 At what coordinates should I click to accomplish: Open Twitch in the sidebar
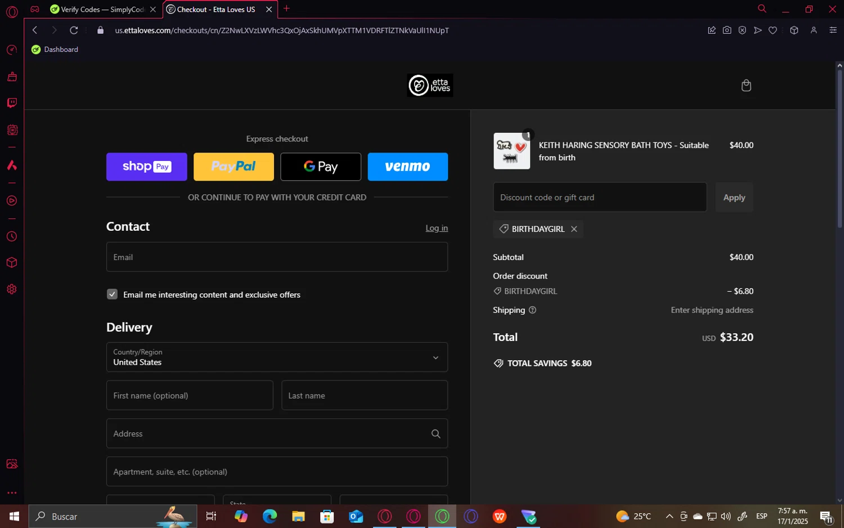point(12,103)
